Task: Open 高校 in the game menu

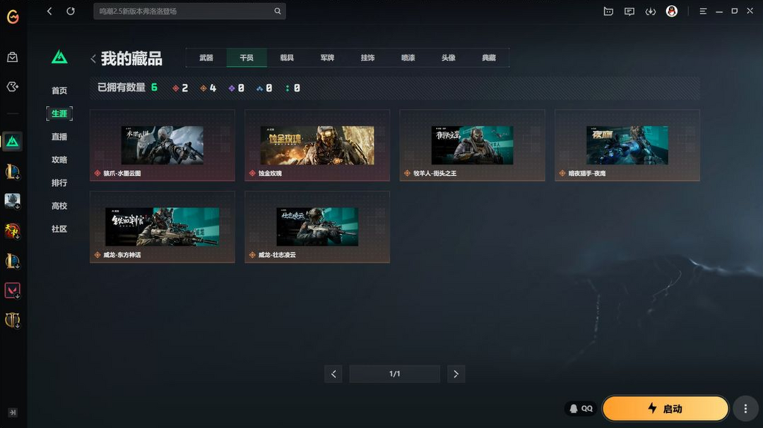Action: click(x=59, y=206)
